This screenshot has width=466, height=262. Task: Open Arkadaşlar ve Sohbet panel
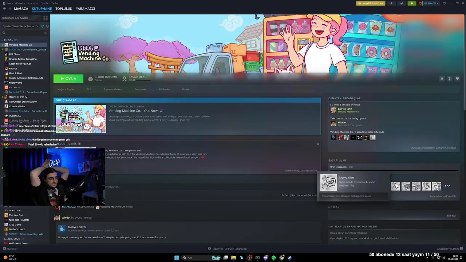[450, 249]
